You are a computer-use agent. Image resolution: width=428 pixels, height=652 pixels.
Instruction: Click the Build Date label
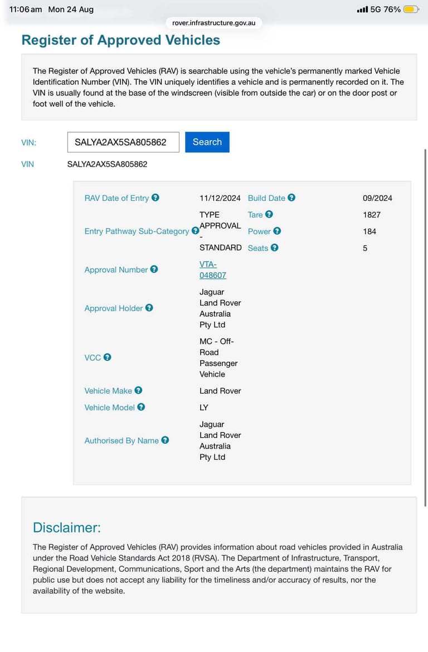coord(266,198)
